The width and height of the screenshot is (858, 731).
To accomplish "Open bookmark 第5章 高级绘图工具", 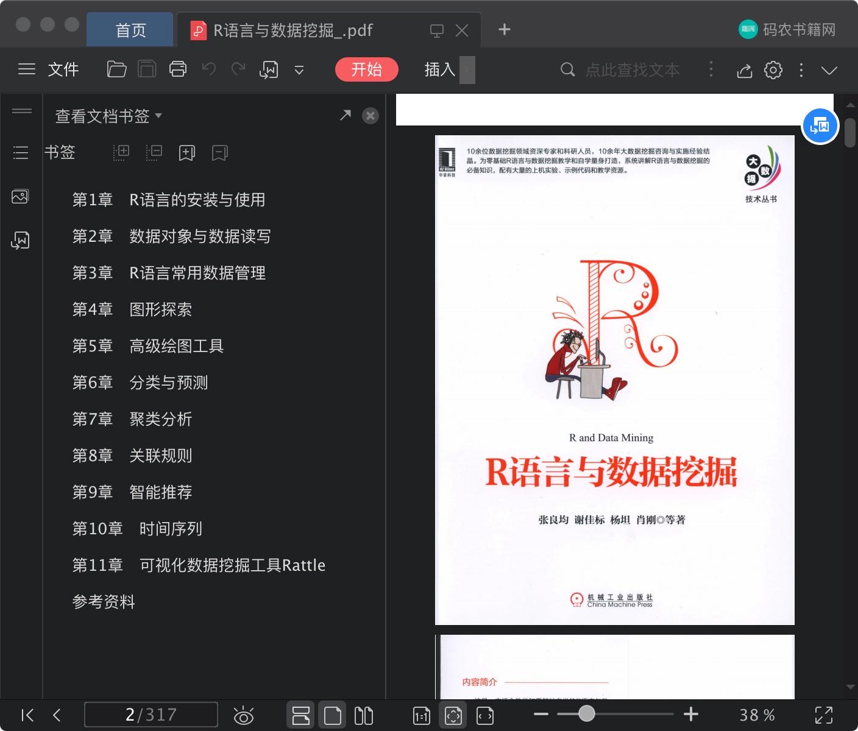I will [x=148, y=346].
